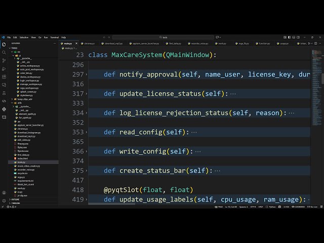The image size is (324, 243).
Task: Expand the OUTLINE section
Action: [x=33, y=199]
